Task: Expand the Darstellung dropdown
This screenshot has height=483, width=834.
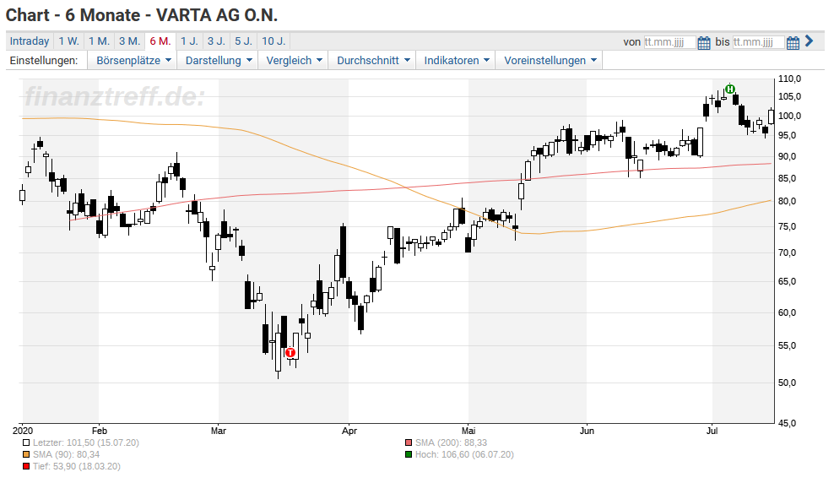Action: (218, 61)
